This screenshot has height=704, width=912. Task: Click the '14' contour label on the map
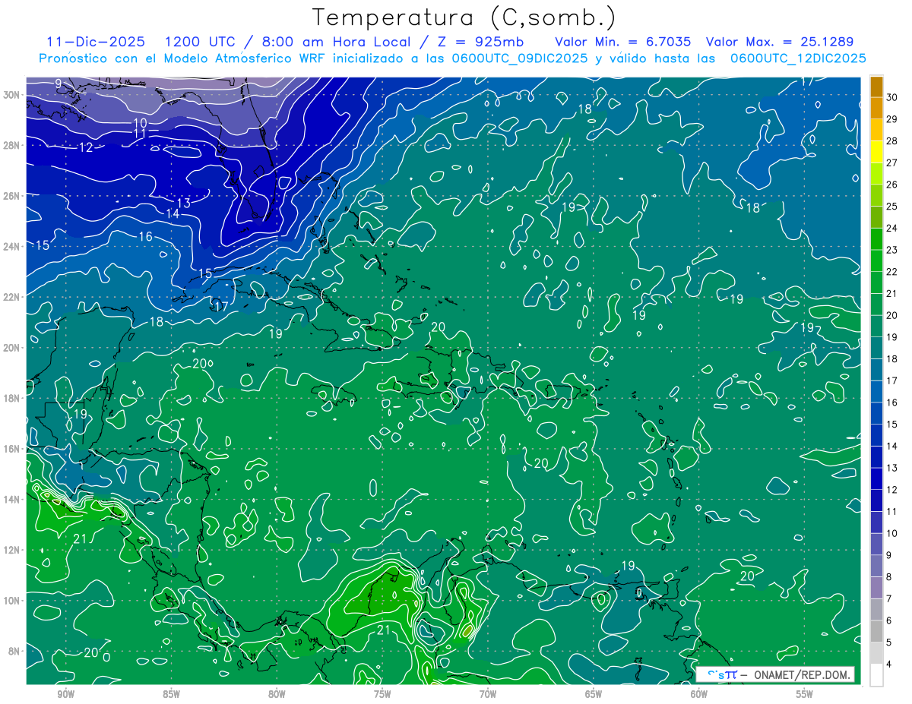(173, 214)
